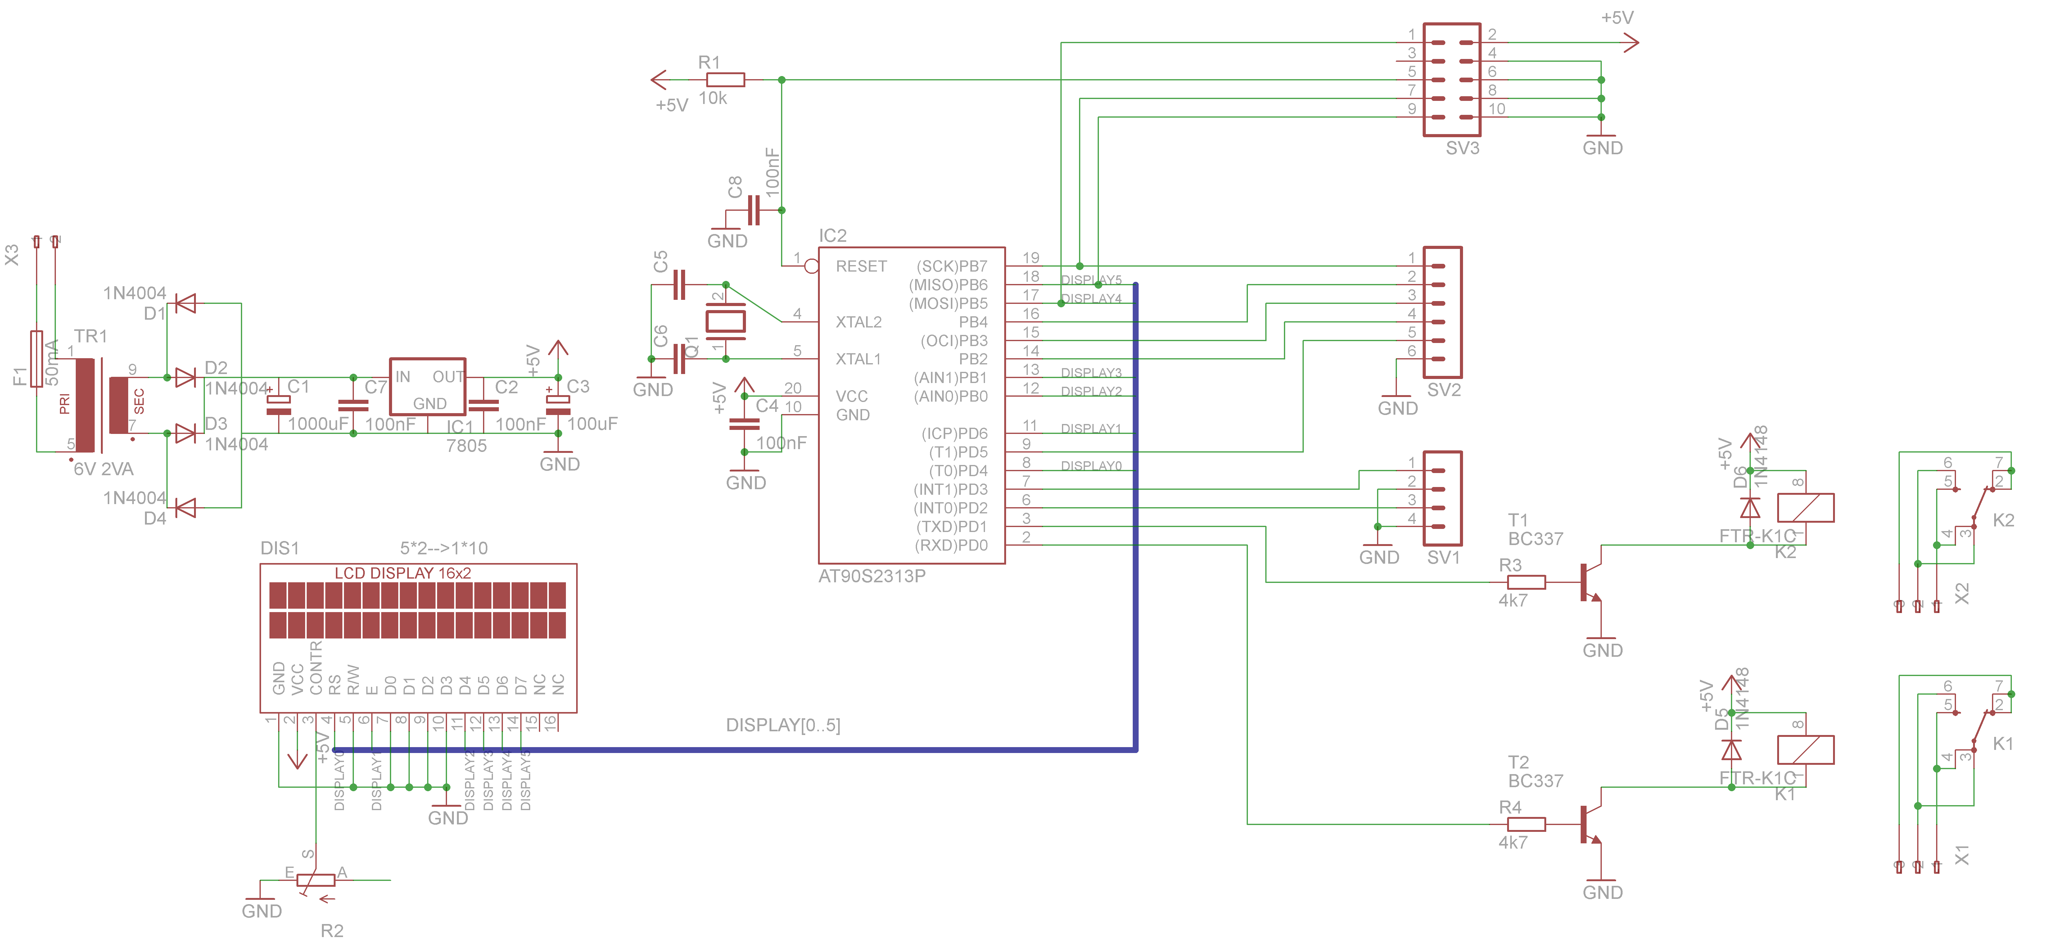Select the D6 flyback diode symbol
Image resolution: width=2046 pixels, height=947 pixels.
pos(1750,508)
